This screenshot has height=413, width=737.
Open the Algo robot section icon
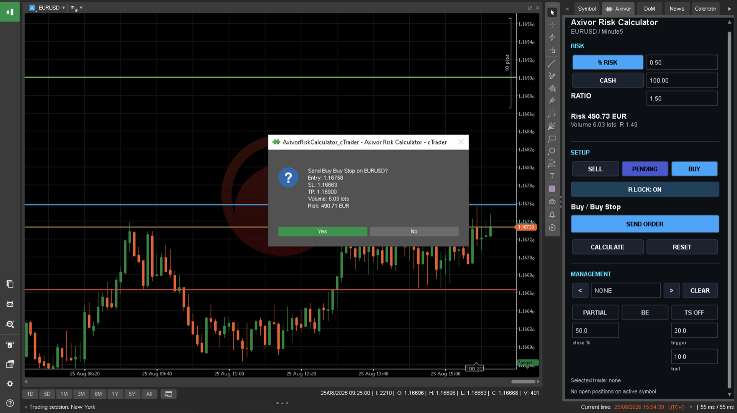(x=10, y=304)
